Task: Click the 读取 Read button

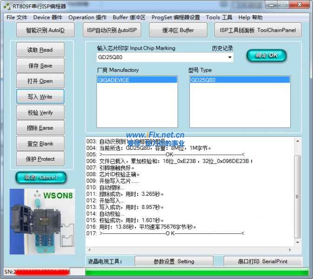Action: pyautogui.click(x=40, y=50)
